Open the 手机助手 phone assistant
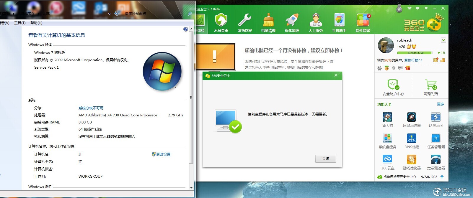 click(339, 23)
